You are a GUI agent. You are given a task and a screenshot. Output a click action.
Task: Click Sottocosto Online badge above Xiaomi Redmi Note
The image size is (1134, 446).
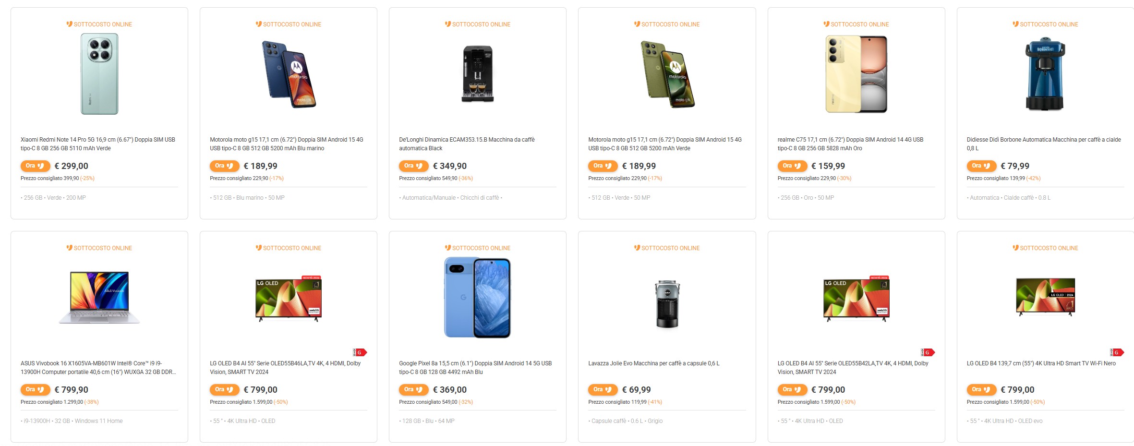coord(99,24)
